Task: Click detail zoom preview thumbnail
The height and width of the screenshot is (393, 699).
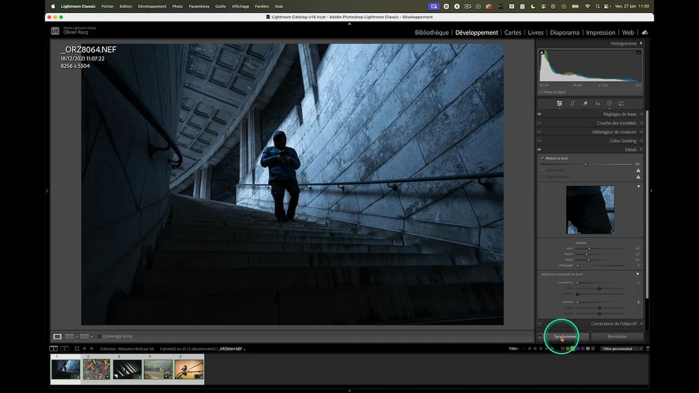Action: tap(590, 210)
